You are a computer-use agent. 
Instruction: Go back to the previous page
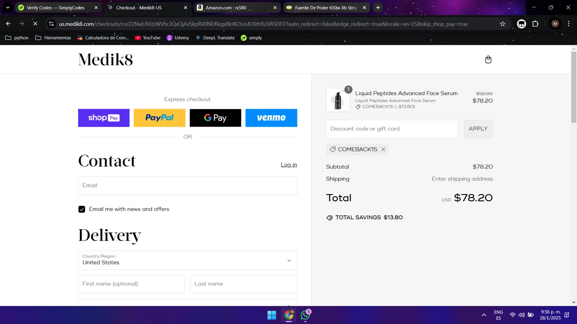8,24
